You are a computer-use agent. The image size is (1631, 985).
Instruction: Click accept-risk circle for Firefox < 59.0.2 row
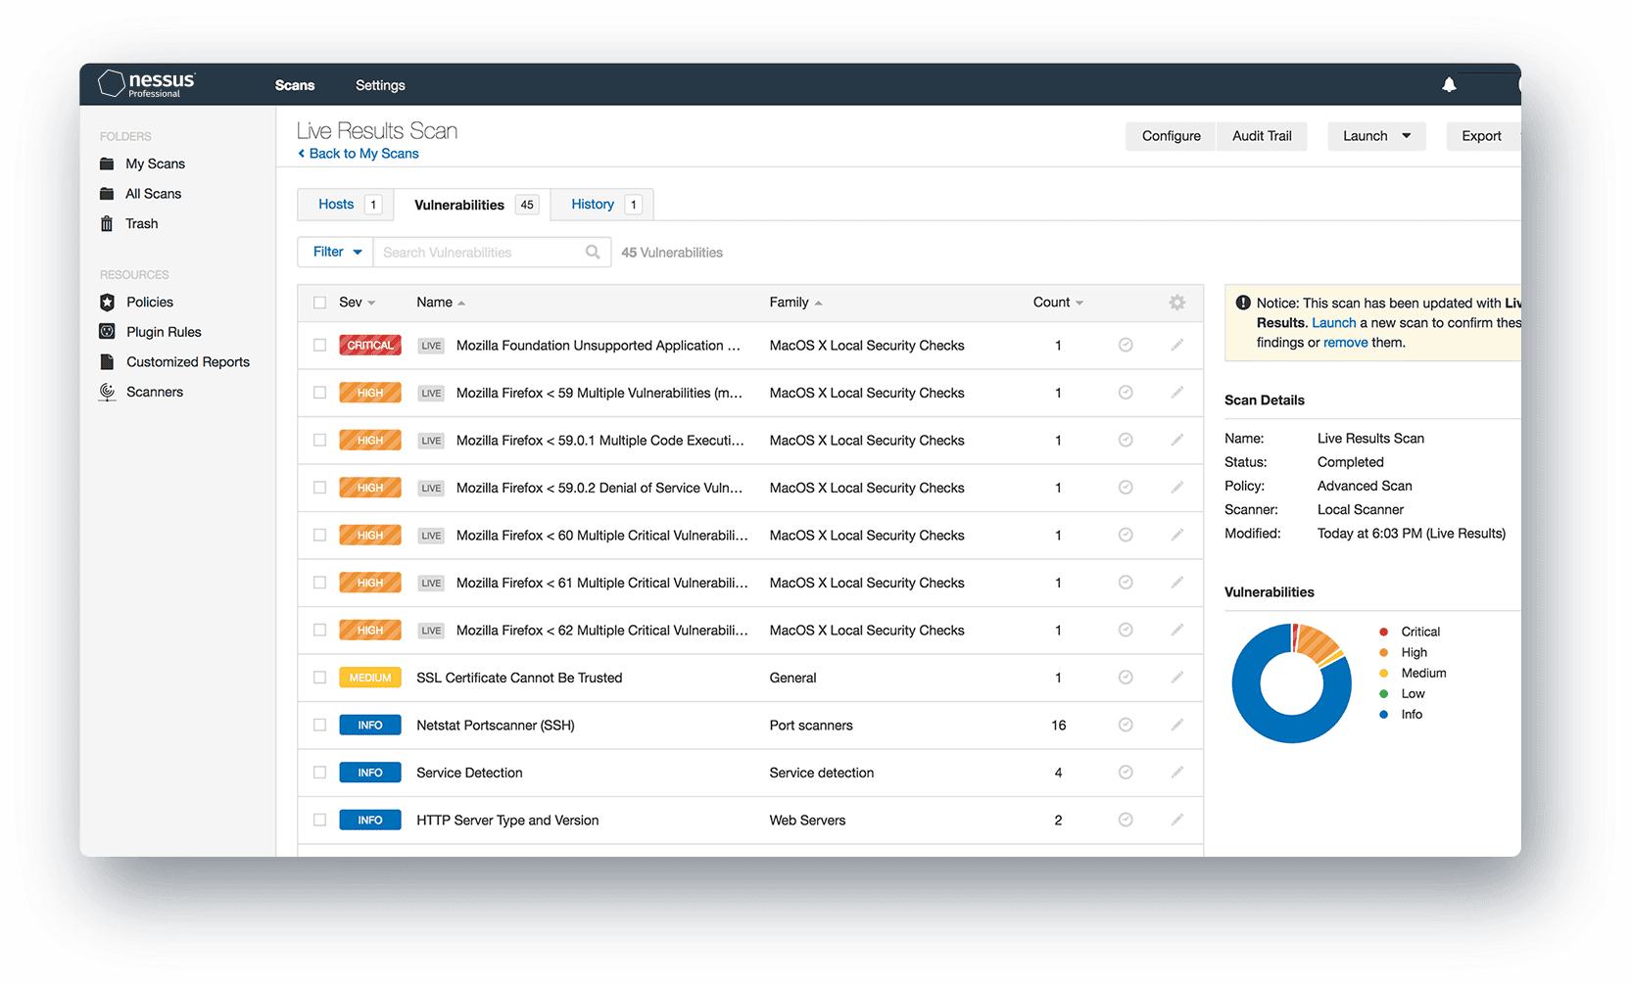coord(1126,488)
